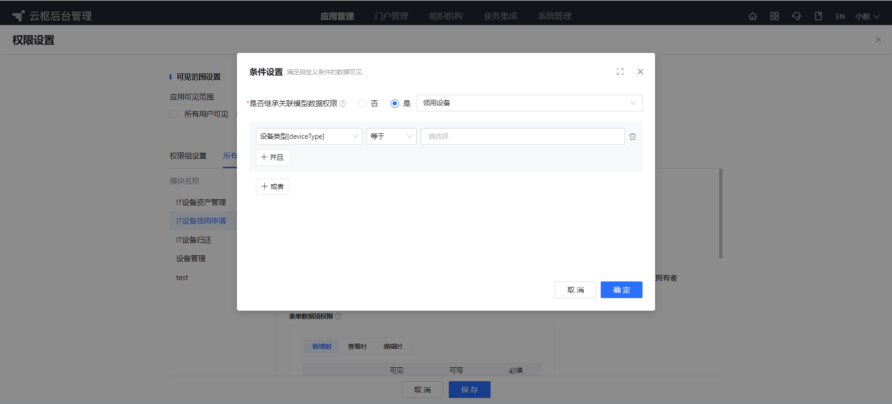Image resolution: width=892 pixels, height=404 pixels.
Task: Confirm with the 确定 button
Action: pos(622,290)
